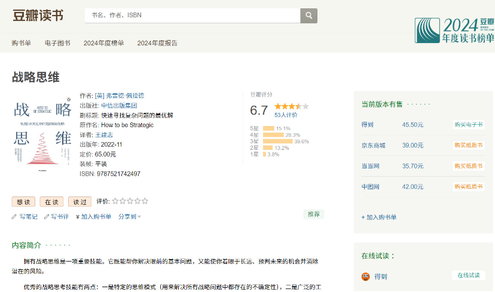Open the 当当网 seller link
495x292 pixels.
point(370,166)
